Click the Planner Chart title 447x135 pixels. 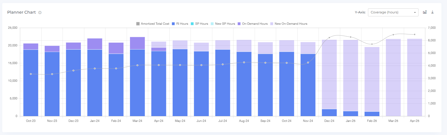click(21, 12)
